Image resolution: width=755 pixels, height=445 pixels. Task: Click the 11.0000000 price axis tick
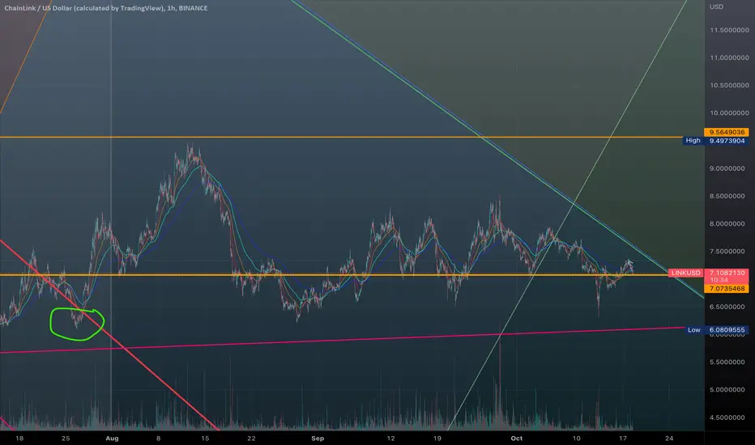tap(729, 57)
